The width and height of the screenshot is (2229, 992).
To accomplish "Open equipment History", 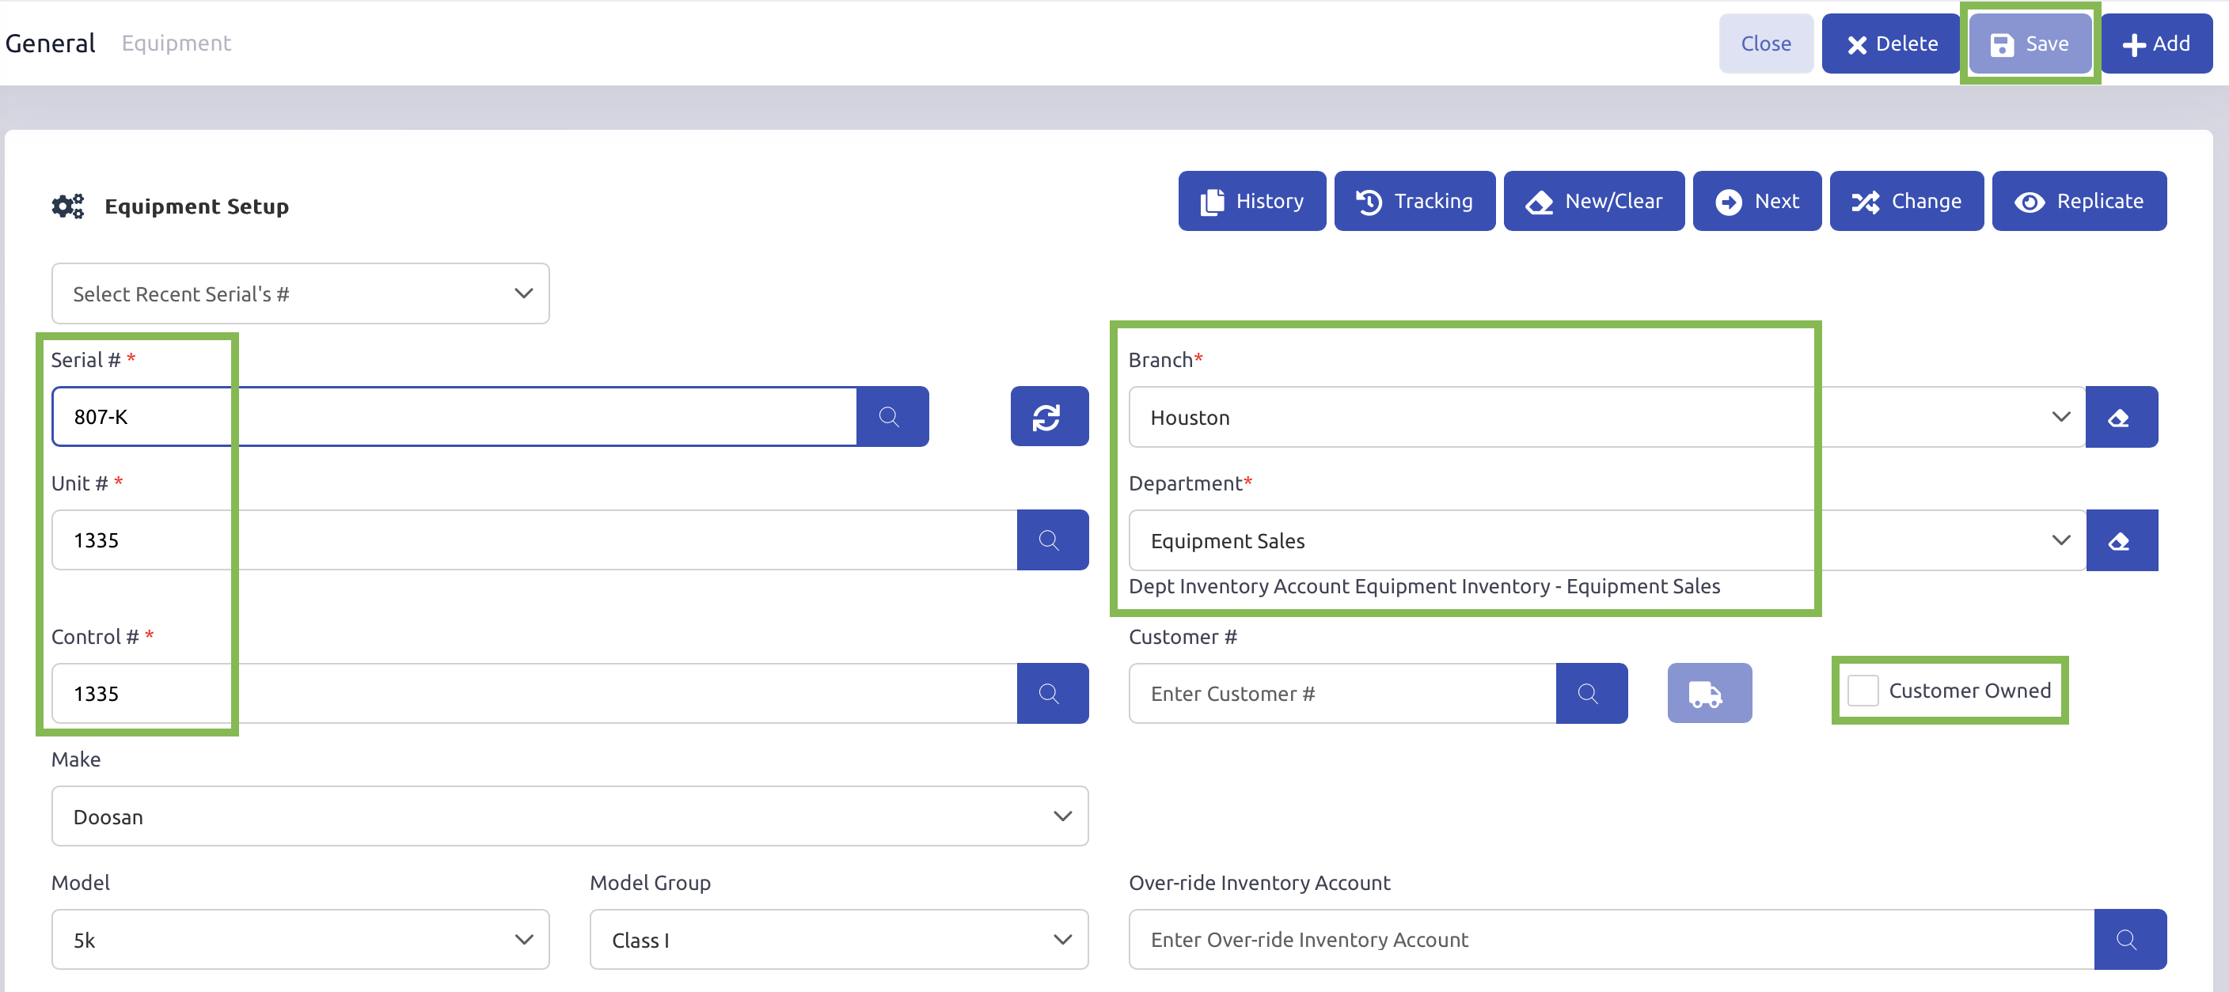I will tap(1251, 202).
